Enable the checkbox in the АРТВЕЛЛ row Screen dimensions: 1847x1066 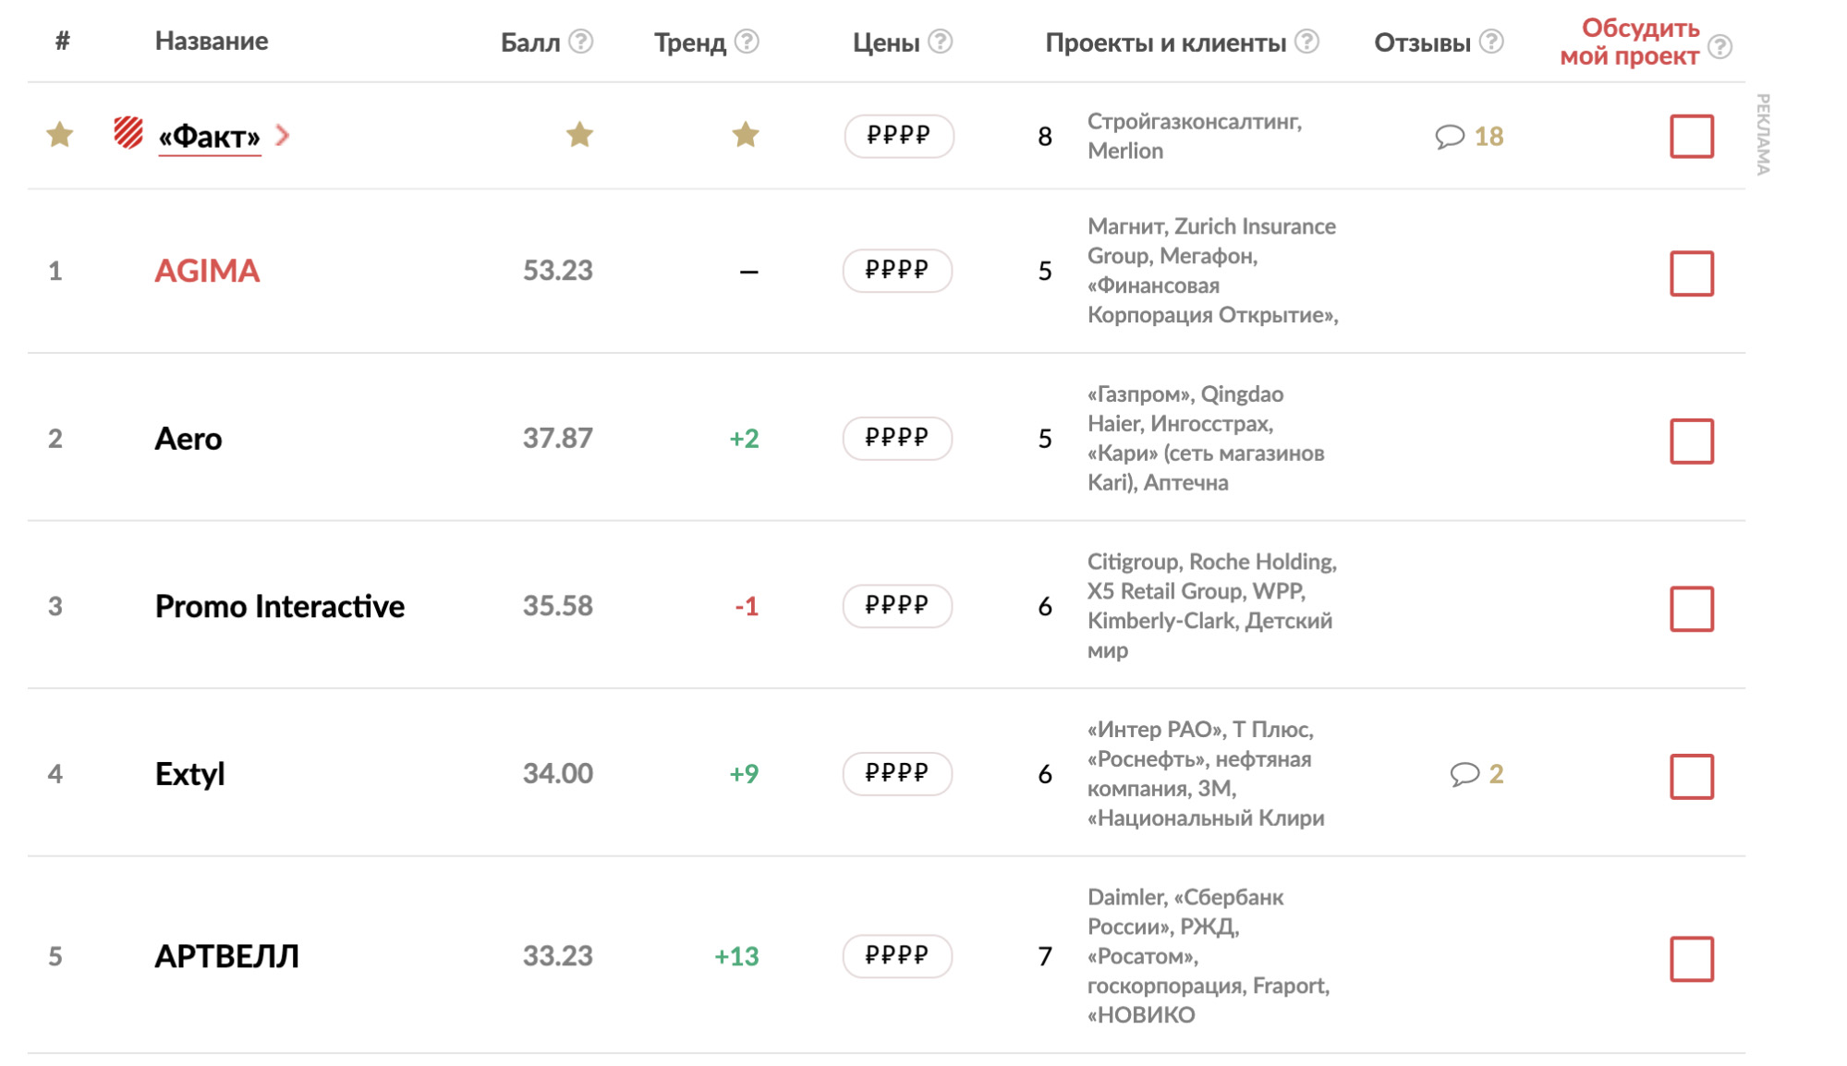pyautogui.click(x=1692, y=959)
